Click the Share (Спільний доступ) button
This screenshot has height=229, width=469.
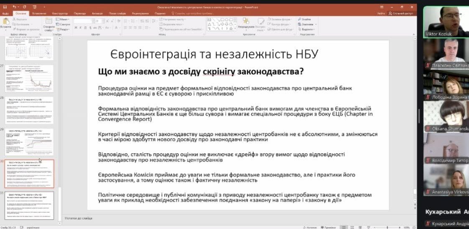[x=400, y=13]
